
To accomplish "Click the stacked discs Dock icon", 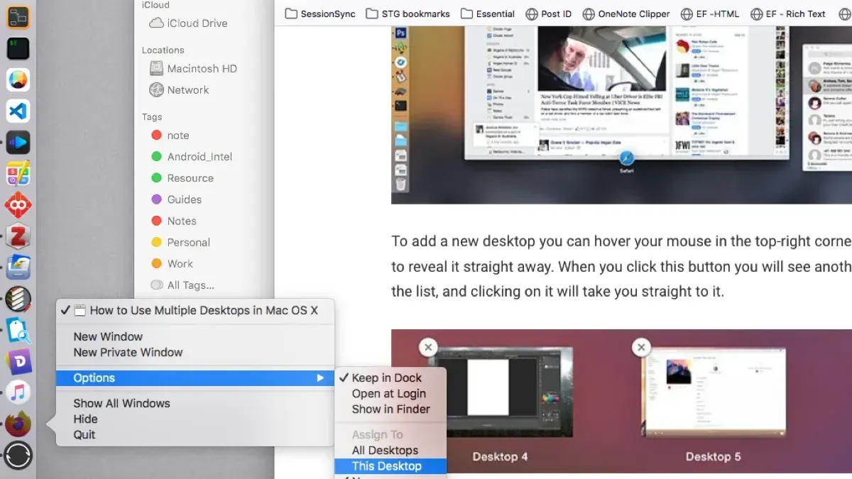I will (x=18, y=299).
